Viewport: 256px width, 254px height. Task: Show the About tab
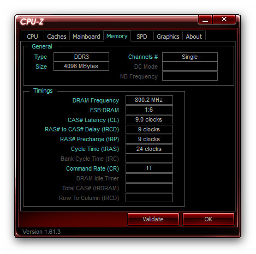click(194, 37)
